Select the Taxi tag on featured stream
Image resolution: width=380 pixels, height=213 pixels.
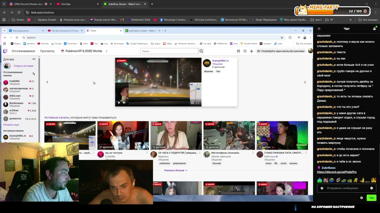click(218, 71)
